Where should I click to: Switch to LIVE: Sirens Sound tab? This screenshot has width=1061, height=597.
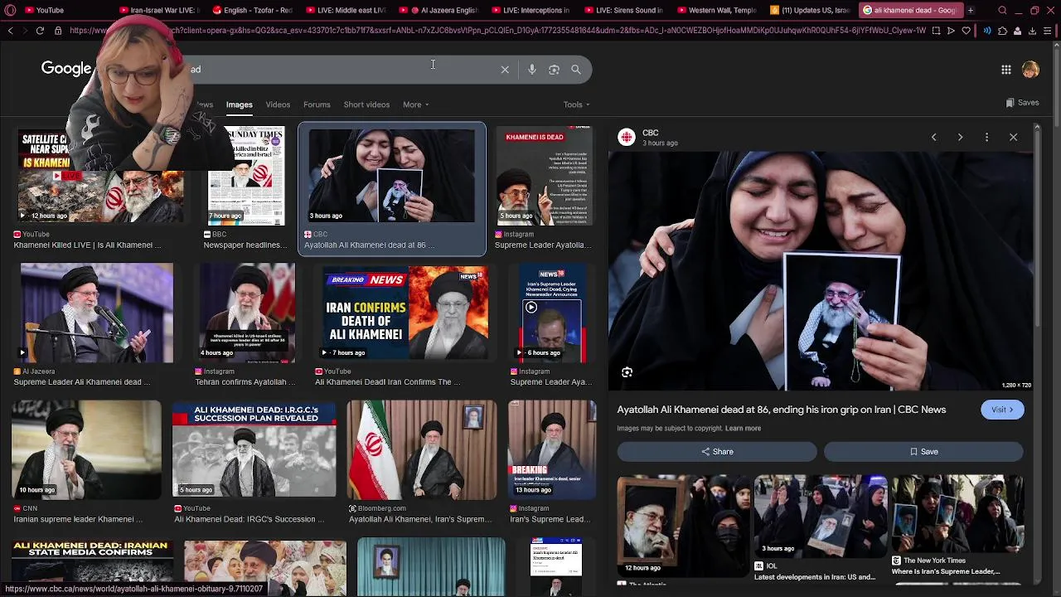click(x=626, y=10)
